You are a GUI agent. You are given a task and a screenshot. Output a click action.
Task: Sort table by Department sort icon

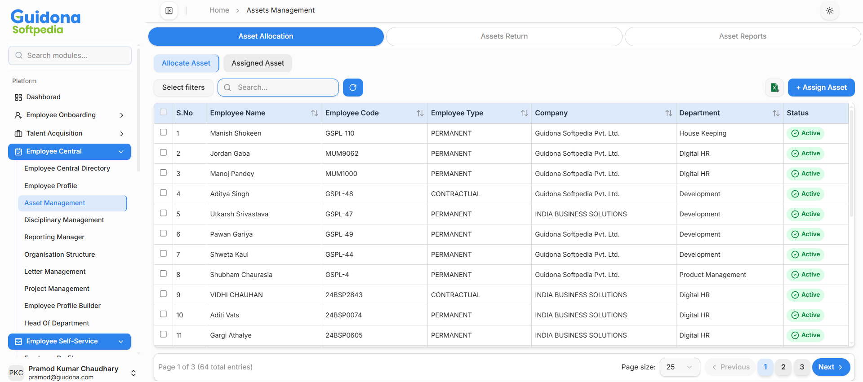[x=776, y=113]
